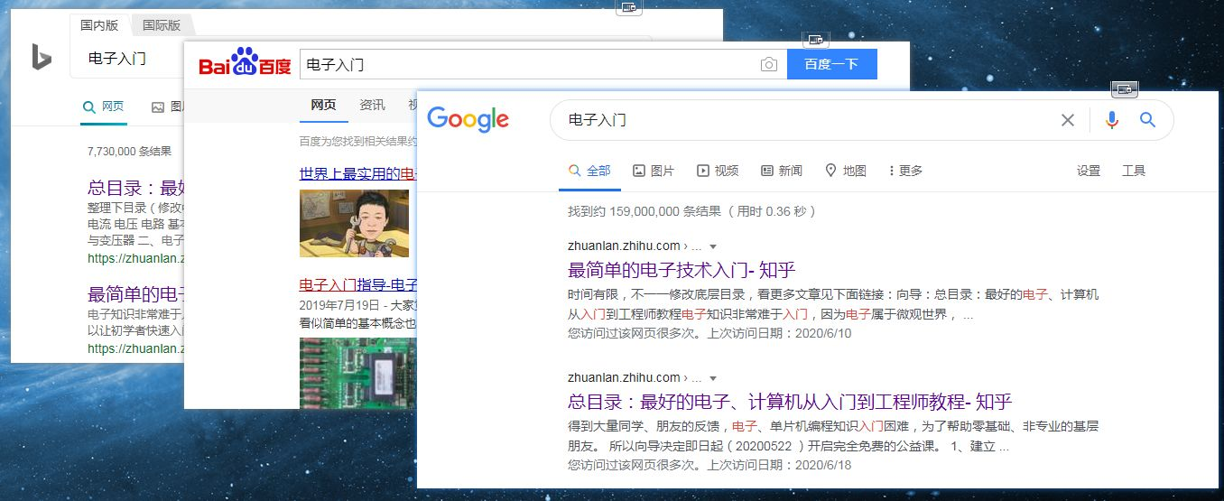Open Baidu result 电子入门指导
This screenshot has width=1224, height=501.
pos(357,284)
